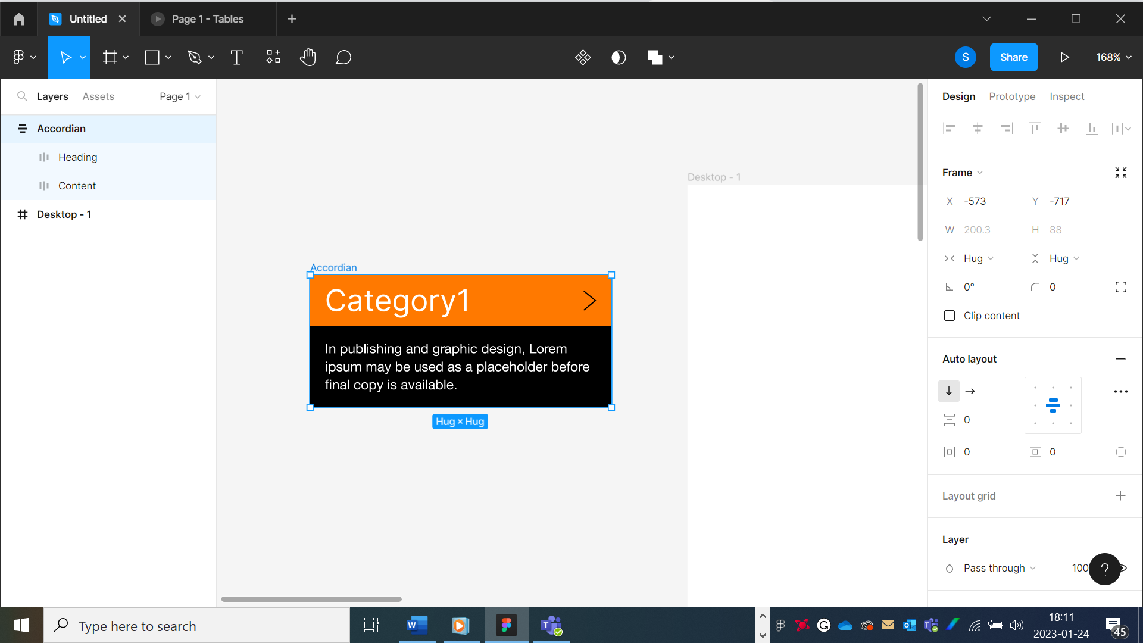This screenshot has width=1143, height=643.
Task: Open Auto layout advanced settings ellipsis
Action: pyautogui.click(x=1121, y=391)
